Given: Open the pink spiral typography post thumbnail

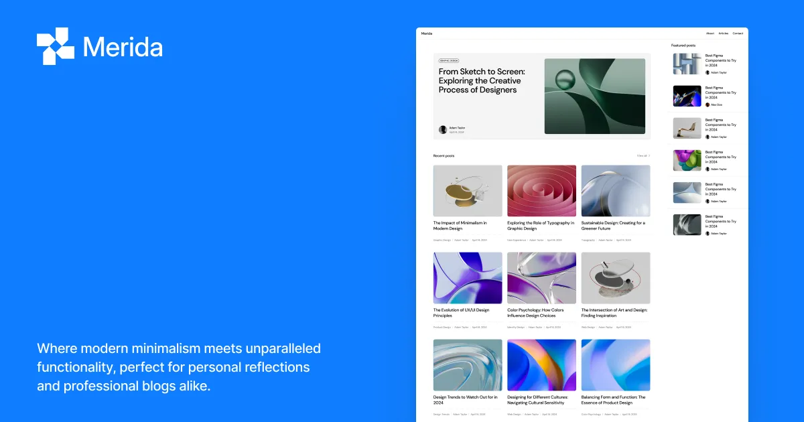Looking at the screenshot, I should click(x=541, y=191).
